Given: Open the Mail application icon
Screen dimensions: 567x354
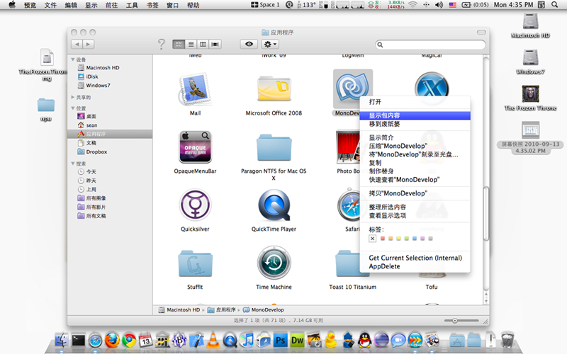Looking at the screenshot, I should [195, 89].
